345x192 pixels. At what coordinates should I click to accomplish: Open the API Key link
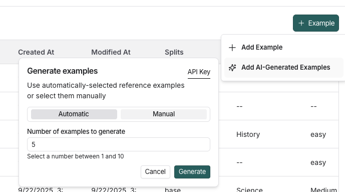click(x=199, y=72)
